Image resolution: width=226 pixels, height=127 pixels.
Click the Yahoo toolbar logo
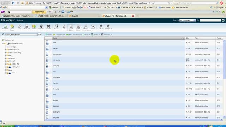[x=2, y=12]
